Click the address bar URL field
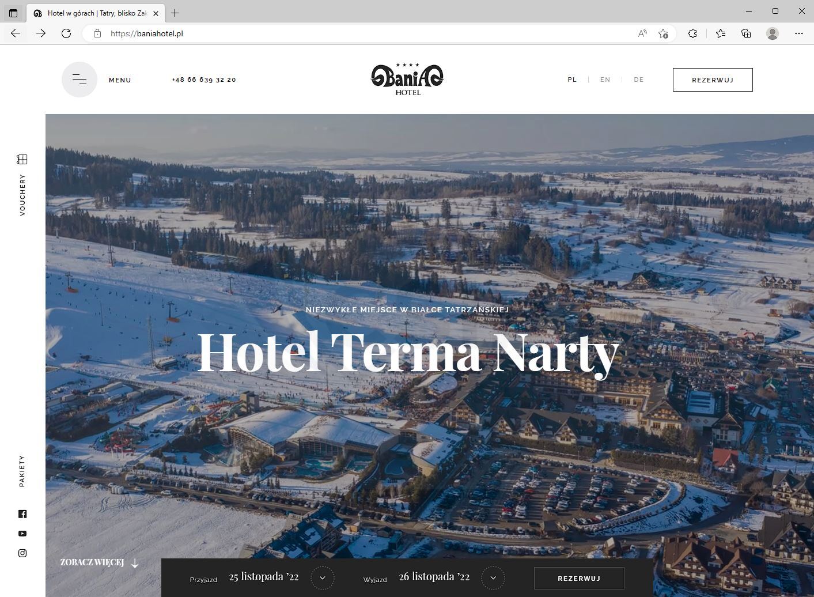Viewport: 814px width, 597px height. (x=369, y=33)
